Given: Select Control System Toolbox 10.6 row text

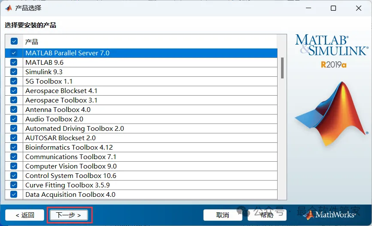Looking at the screenshot, I should click(71, 175).
